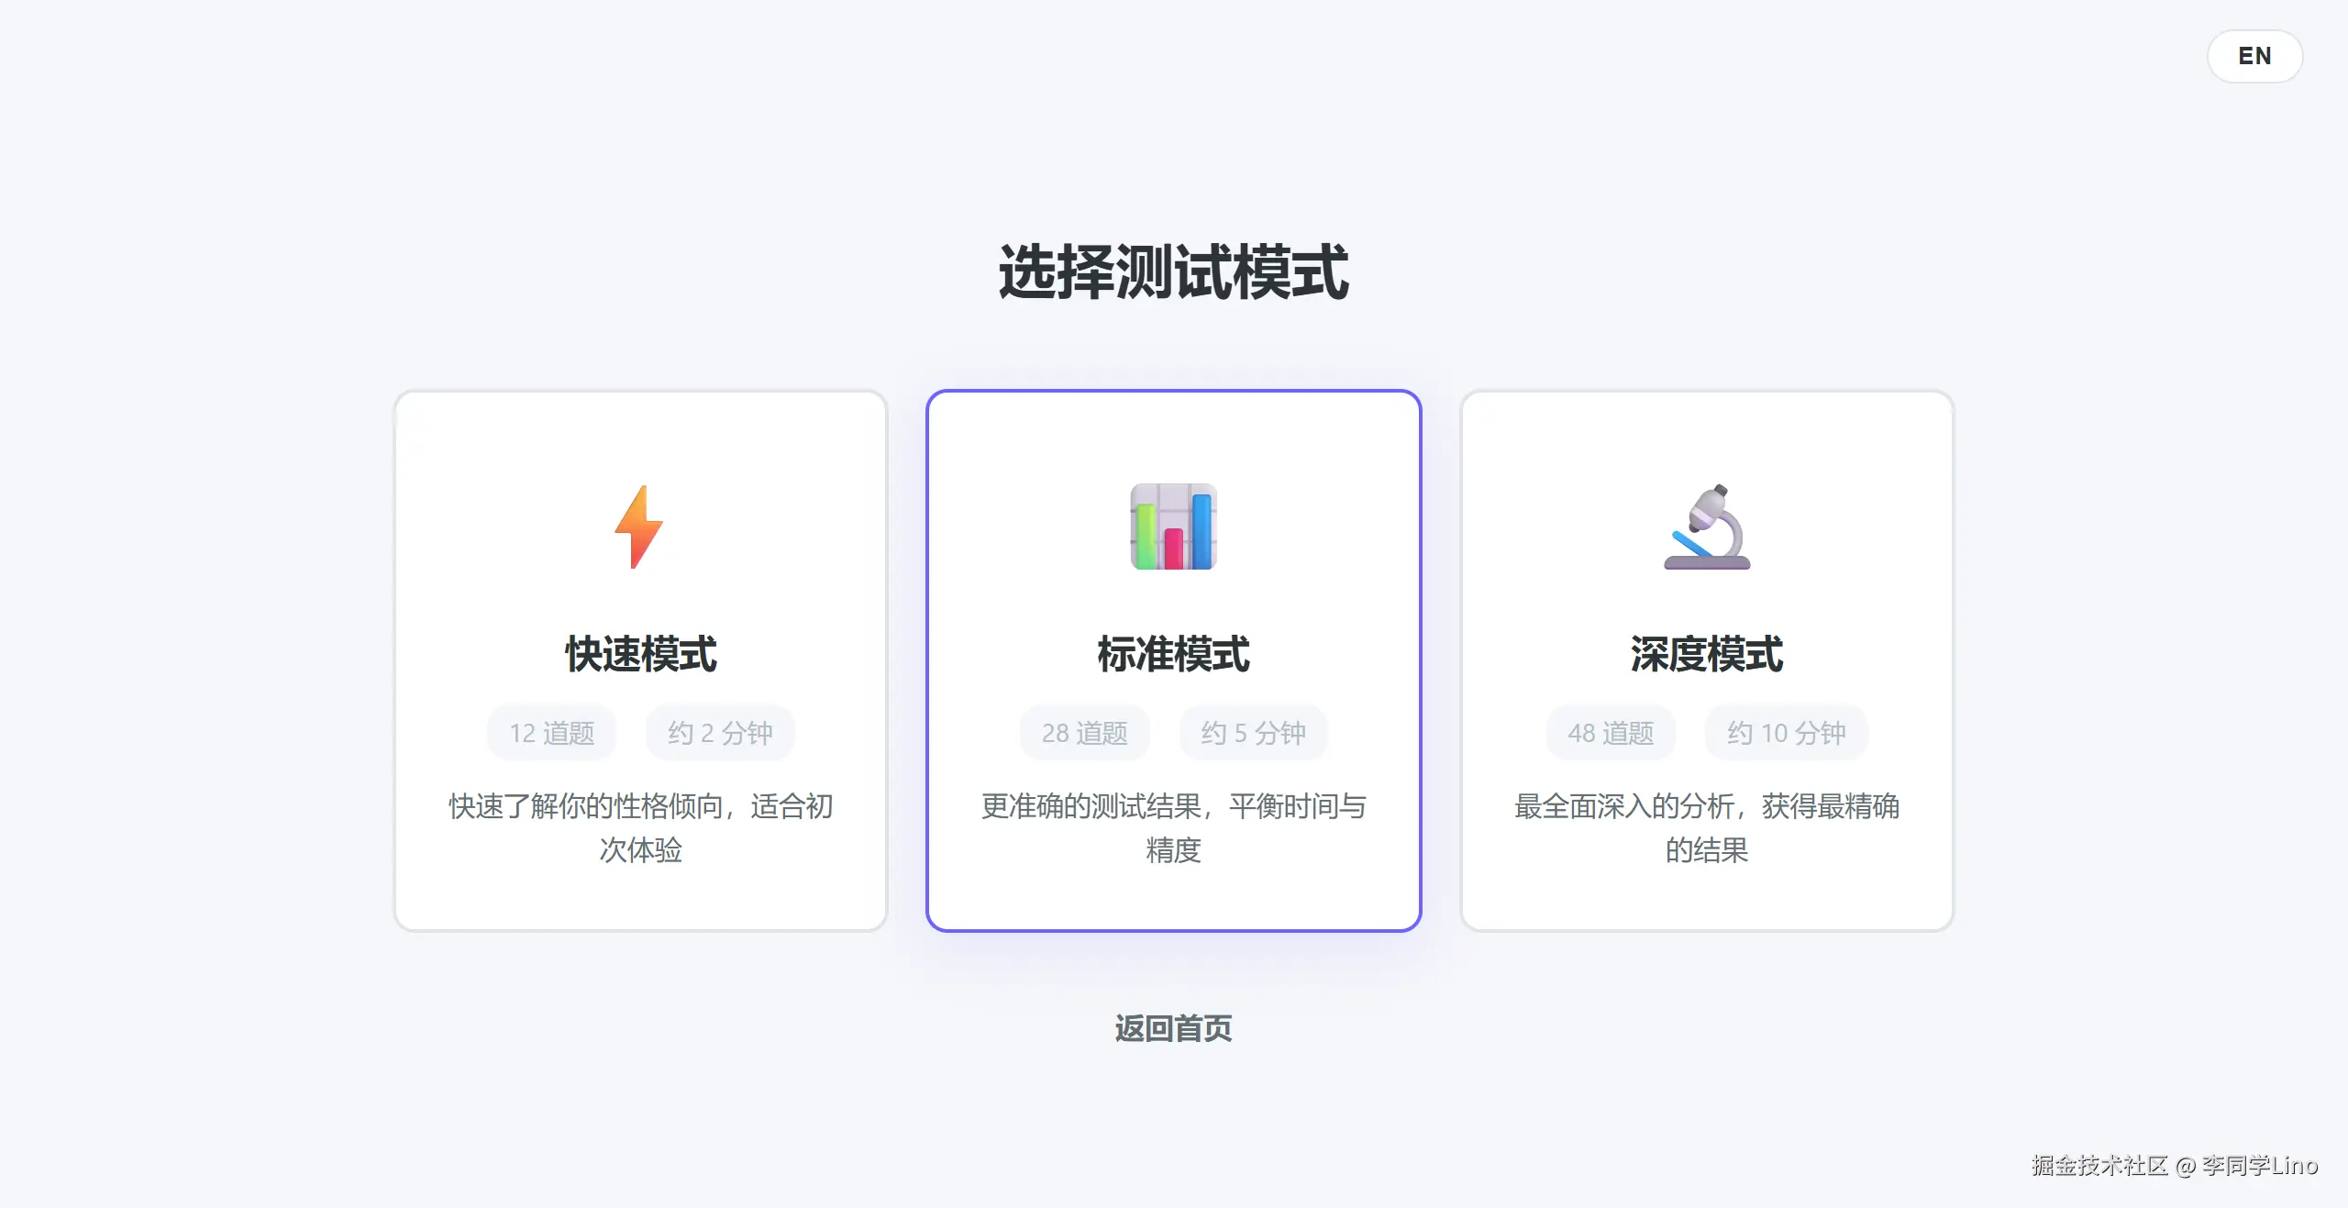
Task: Click the 28 道题 badge
Action: coord(1085,733)
